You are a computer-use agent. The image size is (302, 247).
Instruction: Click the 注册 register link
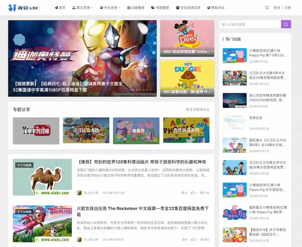(288, 8)
